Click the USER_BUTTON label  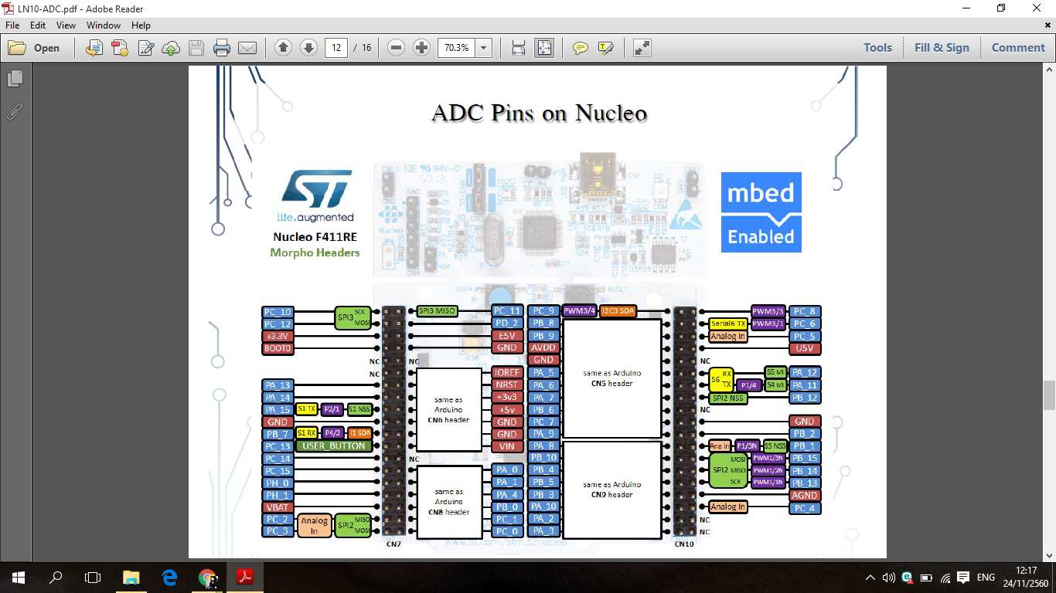[334, 446]
